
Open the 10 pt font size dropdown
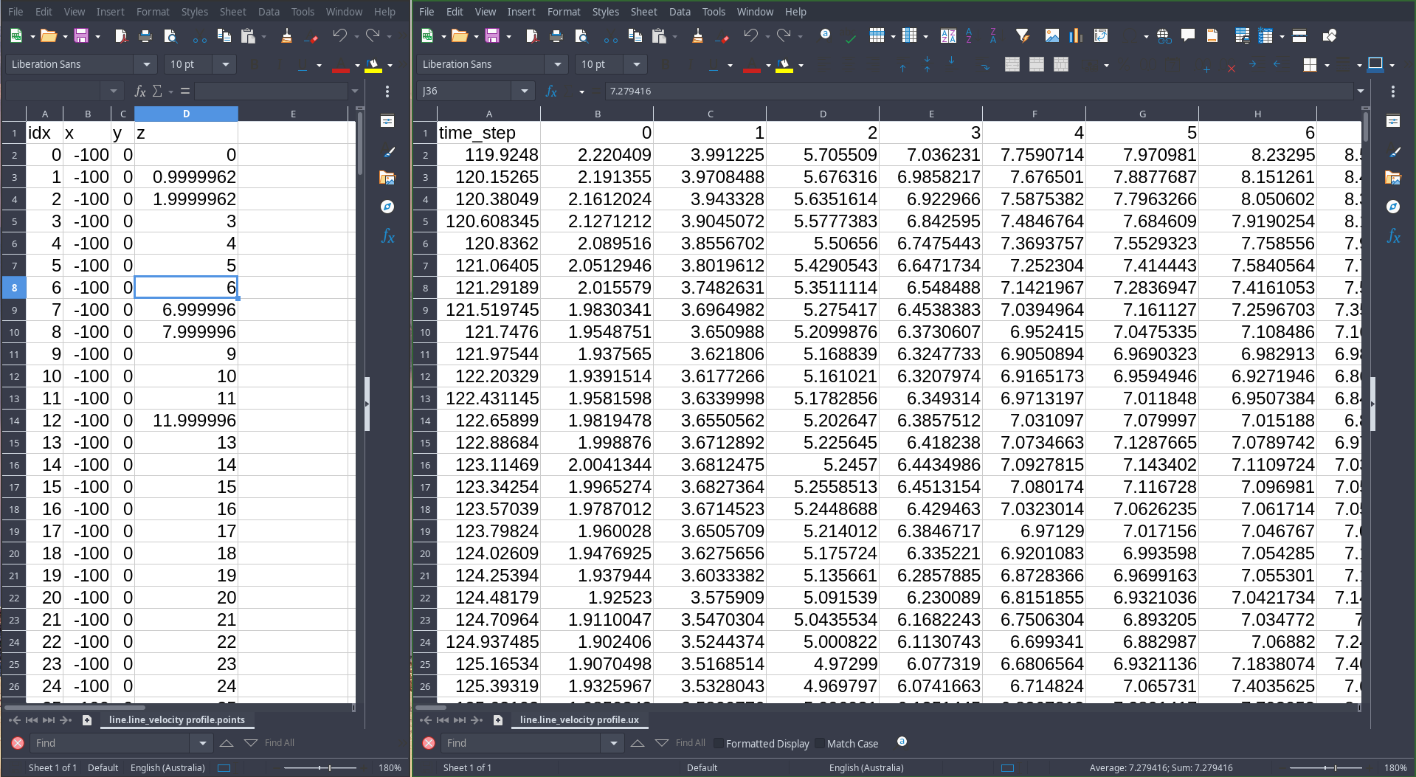pos(636,64)
